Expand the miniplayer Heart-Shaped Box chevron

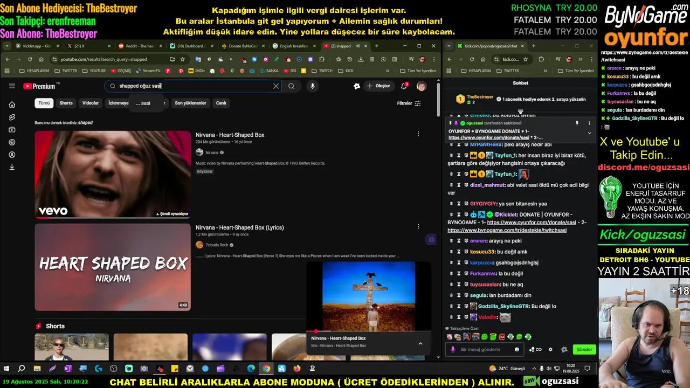tap(420, 343)
